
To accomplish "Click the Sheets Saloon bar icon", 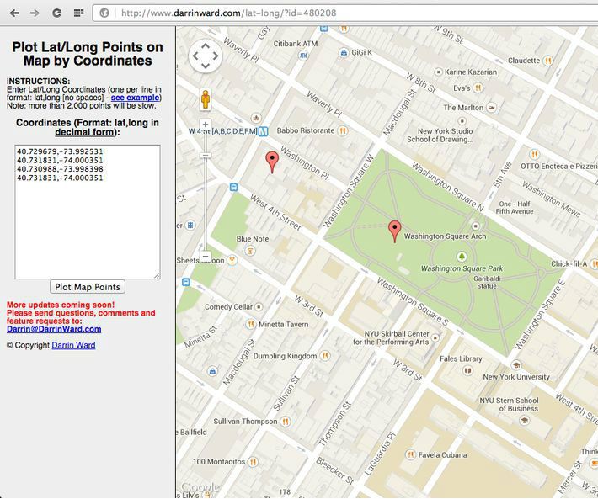I will coord(232,261).
